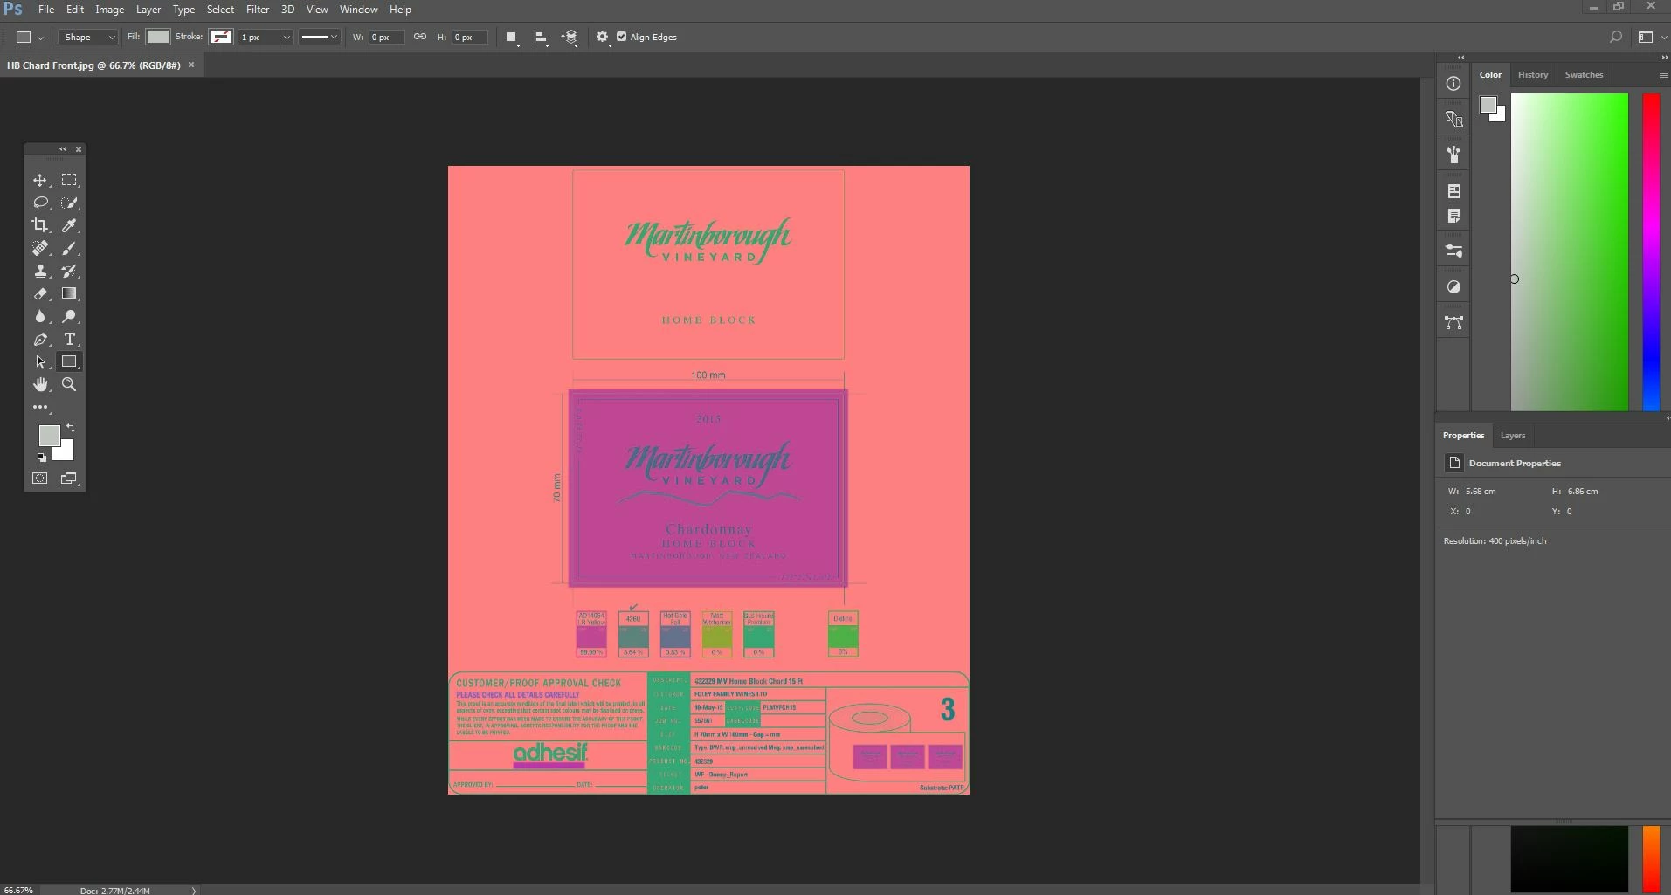1671x895 pixels.
Task: Open the Shape tool mode dropdown
Action: pyautogui.click(x=88, y=37)
